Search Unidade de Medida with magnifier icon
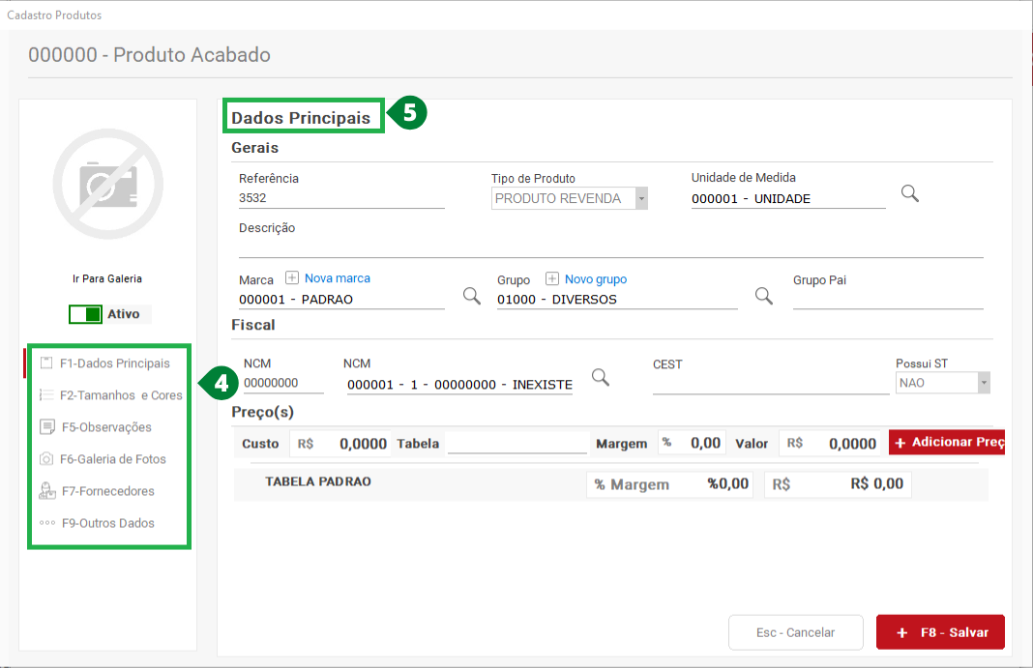This screenshot has height=668, width=1033. 910,193
